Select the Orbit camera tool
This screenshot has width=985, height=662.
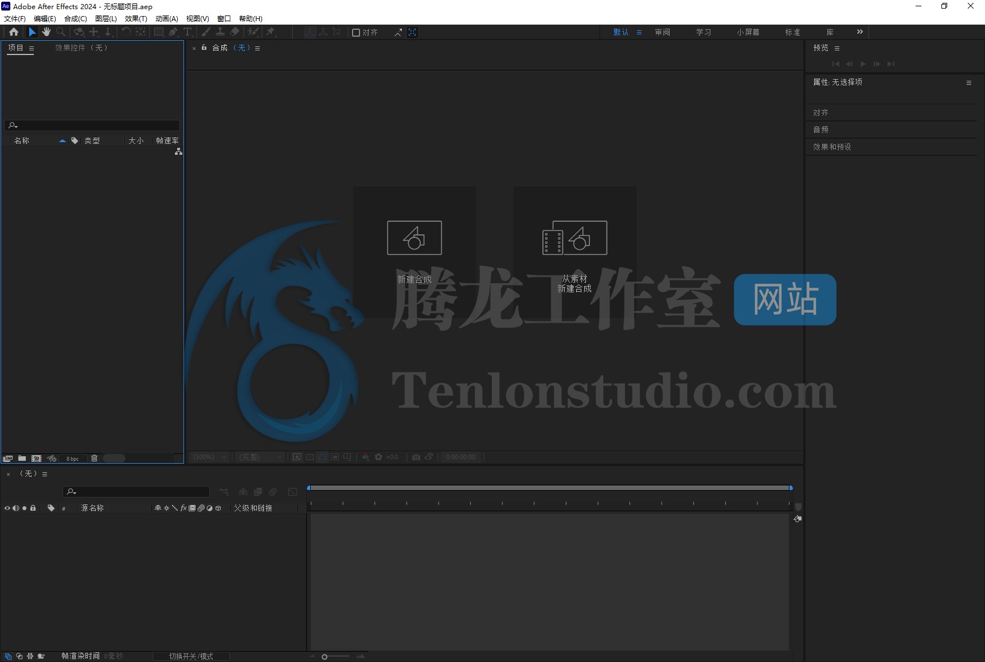point(79,32)
